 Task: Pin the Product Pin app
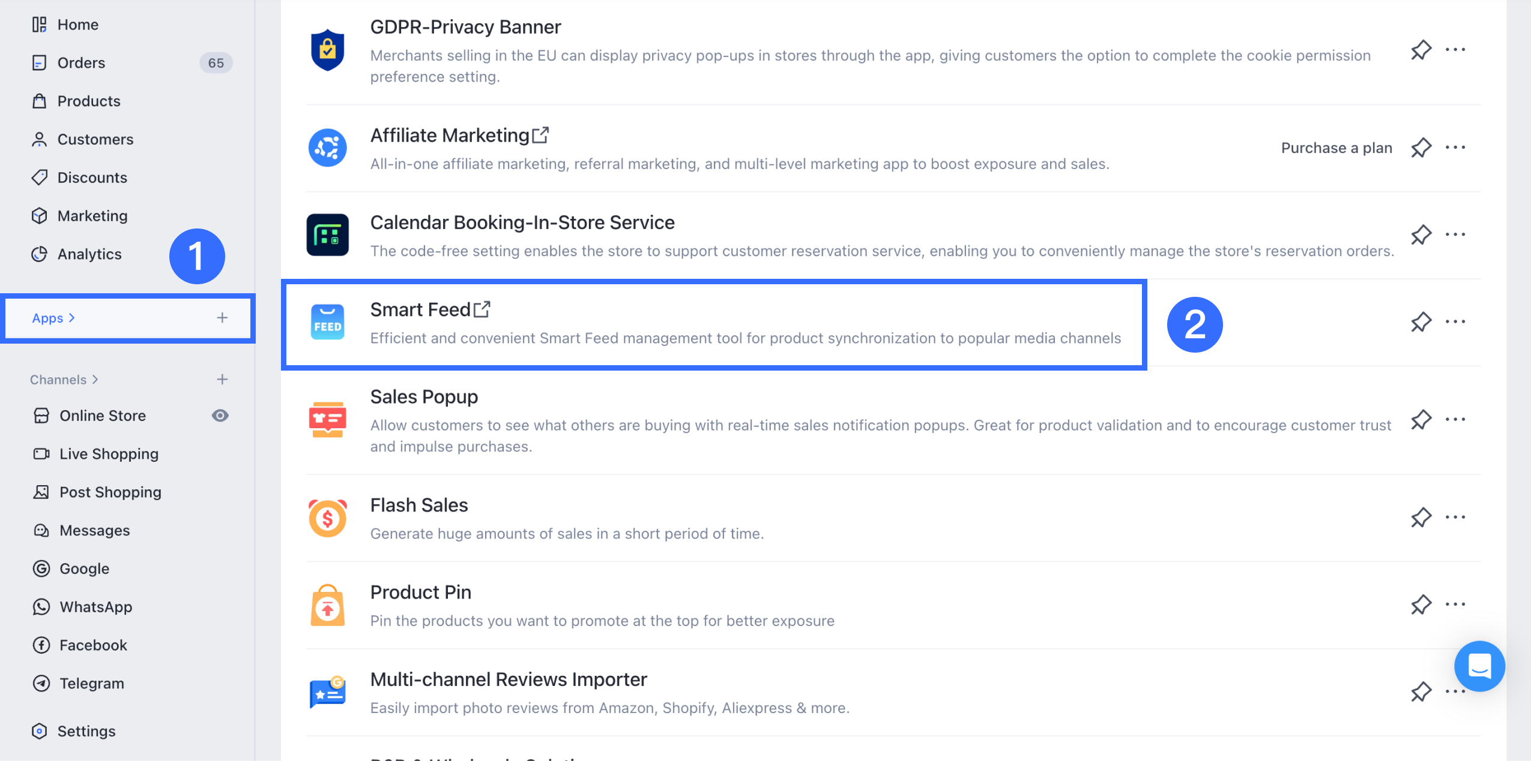tap(1421, 604)
